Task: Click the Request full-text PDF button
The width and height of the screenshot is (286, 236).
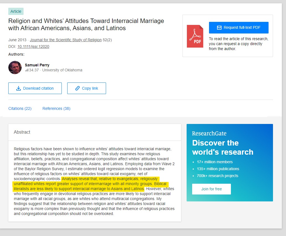Action: point(239,27)
